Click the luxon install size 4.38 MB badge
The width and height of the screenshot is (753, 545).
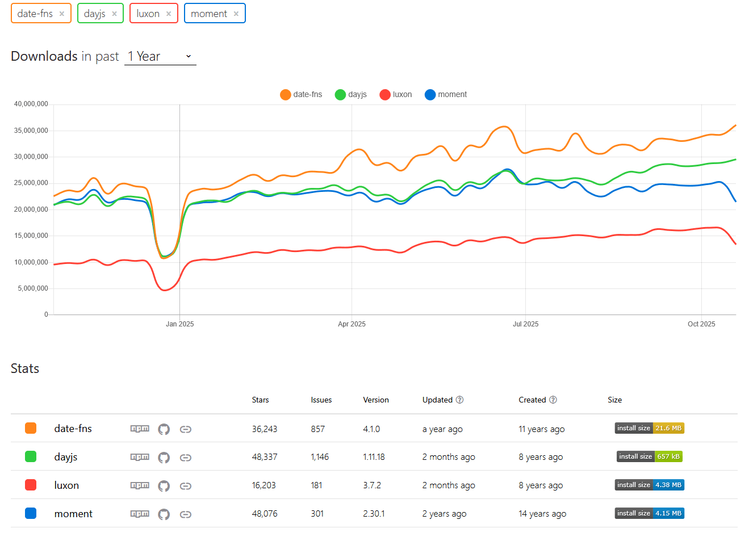tap(650, 485)
